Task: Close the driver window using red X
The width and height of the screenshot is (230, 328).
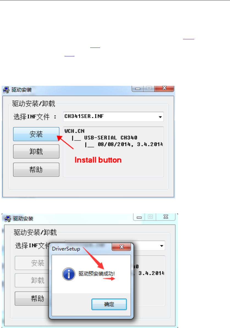Action: point(164,88)
